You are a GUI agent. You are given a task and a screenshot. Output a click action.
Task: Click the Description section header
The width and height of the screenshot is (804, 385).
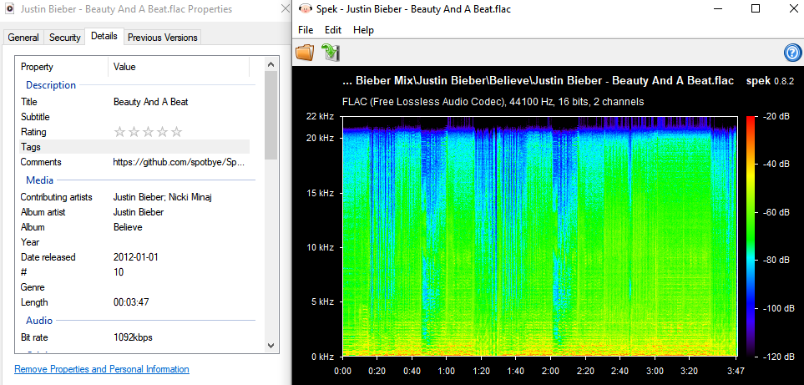pyautogui.click(x=51, y=85)
